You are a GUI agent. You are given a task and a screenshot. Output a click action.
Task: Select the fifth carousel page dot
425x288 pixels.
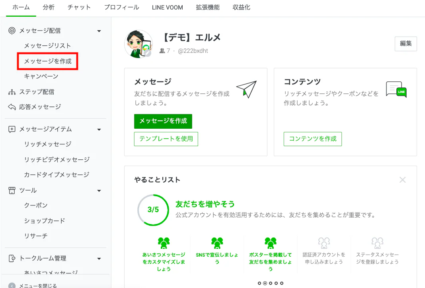tap(282, 283)
